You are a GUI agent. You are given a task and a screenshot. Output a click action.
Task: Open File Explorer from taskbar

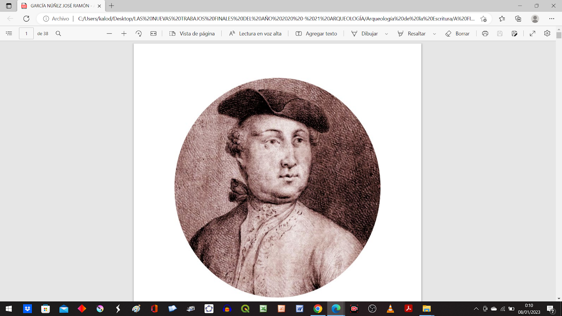tap(426, 309)
